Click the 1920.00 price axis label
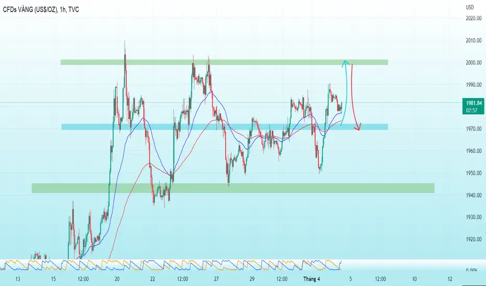 tap(473, 239)
